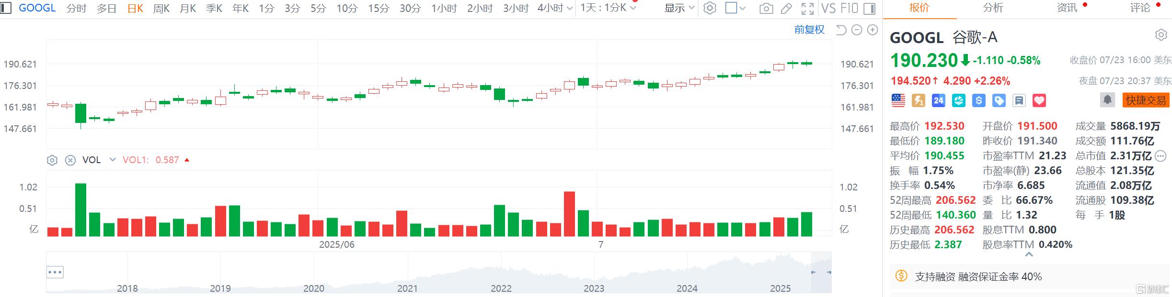Image resolution: width=1172 pixels, height=297 pixels.
Task: Toggle fullscreen chart view
Action: (x=807, y=9)
